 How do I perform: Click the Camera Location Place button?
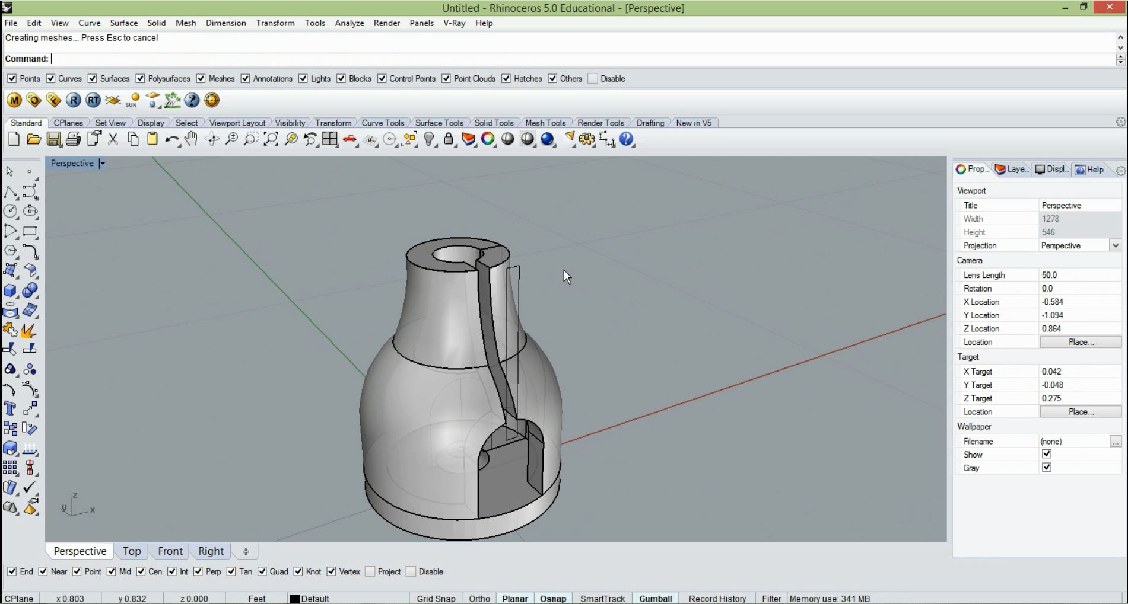coord(1080,342)
